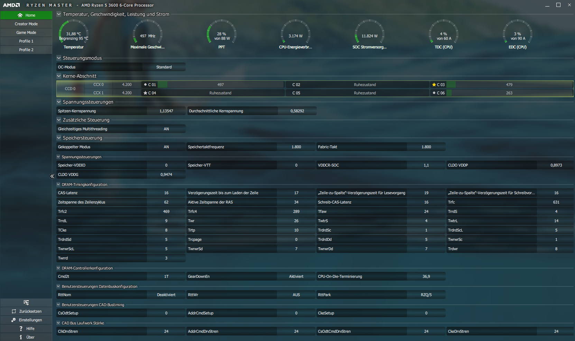This screenshot has height=341, width=575.
Task: Collapse the DRAM-Controllerkonfiguration subsection
Action: pos(58,268)
